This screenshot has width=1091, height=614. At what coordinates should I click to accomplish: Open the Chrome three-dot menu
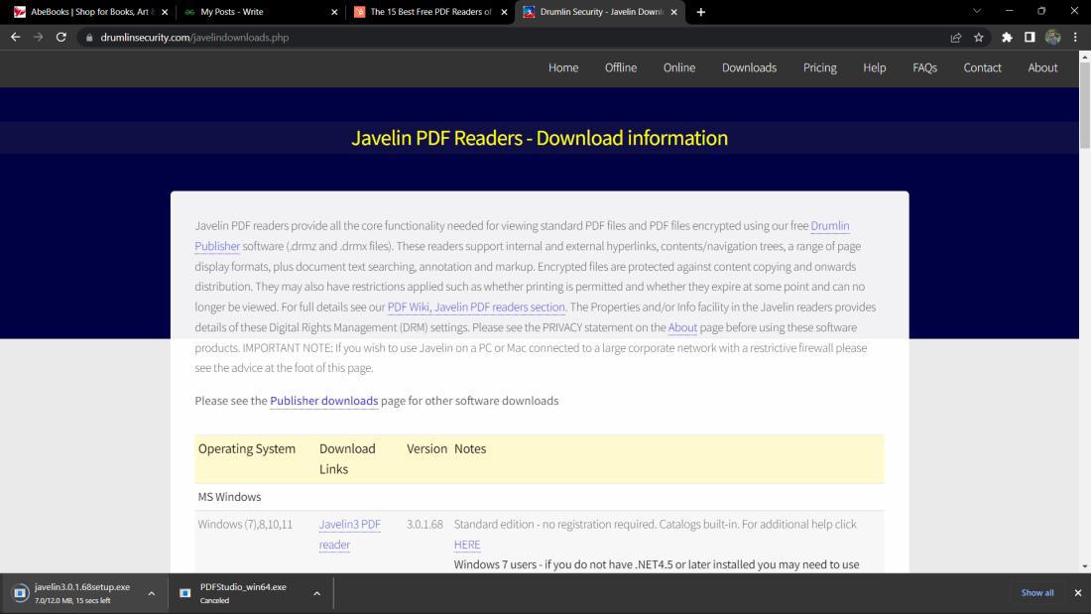point(1075,38)
